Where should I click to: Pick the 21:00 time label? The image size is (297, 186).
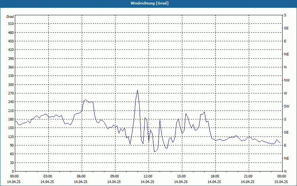(x=248, y=176)
